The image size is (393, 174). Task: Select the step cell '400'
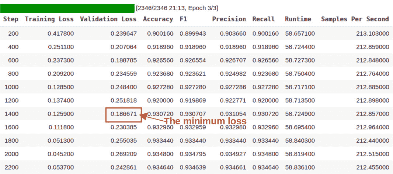click(x=13, y=47)
